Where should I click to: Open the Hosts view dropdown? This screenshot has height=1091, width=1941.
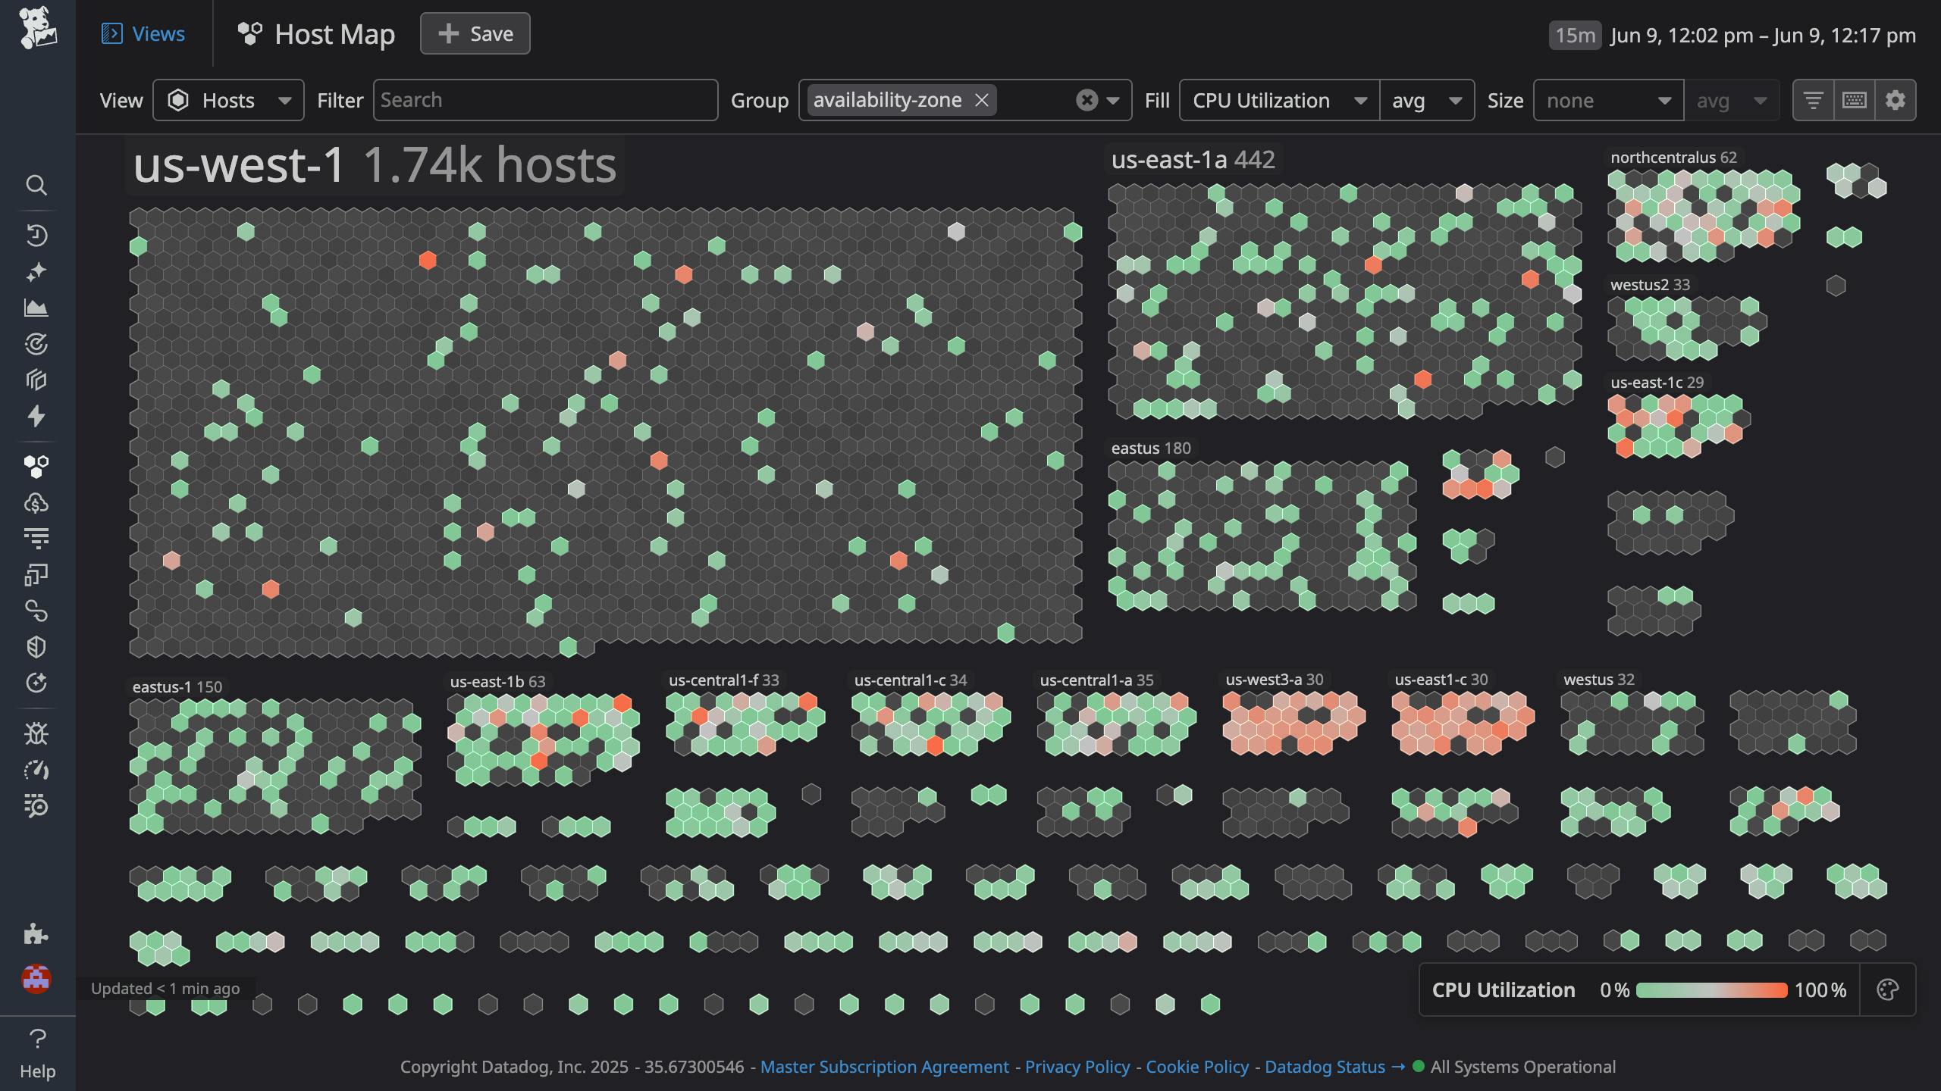228,100
